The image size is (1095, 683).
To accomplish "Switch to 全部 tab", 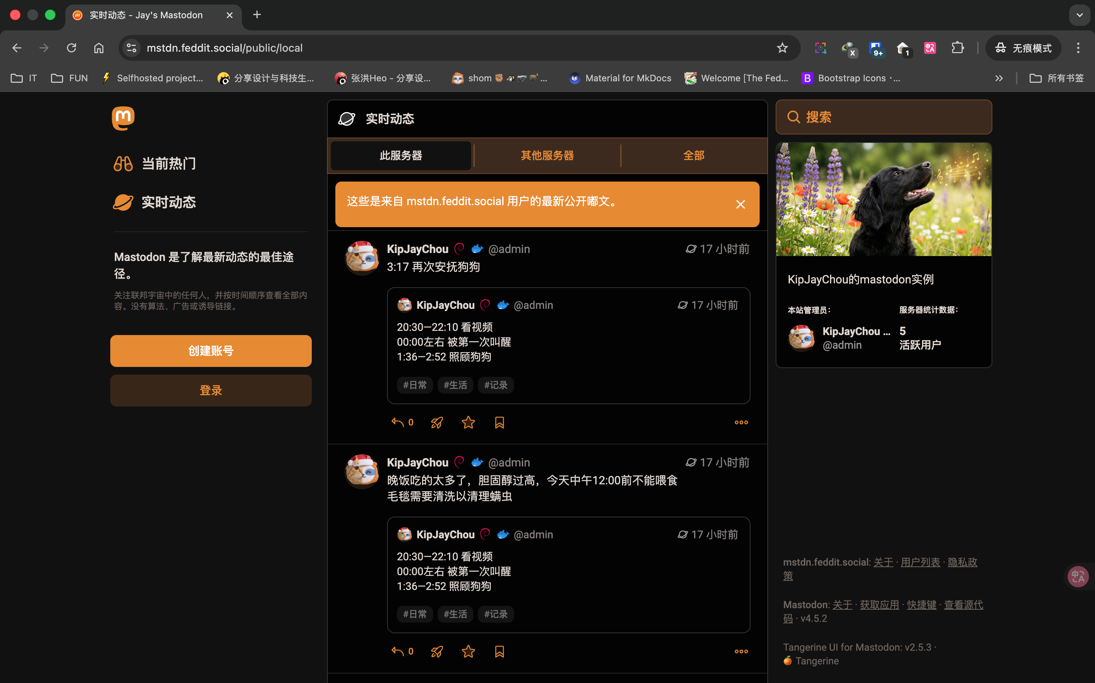I will tap(693, 155).
